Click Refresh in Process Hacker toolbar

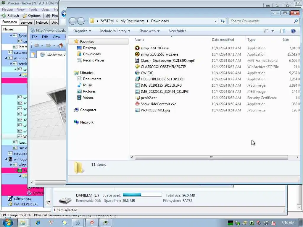pyautogui.click(x=10, y=16)
